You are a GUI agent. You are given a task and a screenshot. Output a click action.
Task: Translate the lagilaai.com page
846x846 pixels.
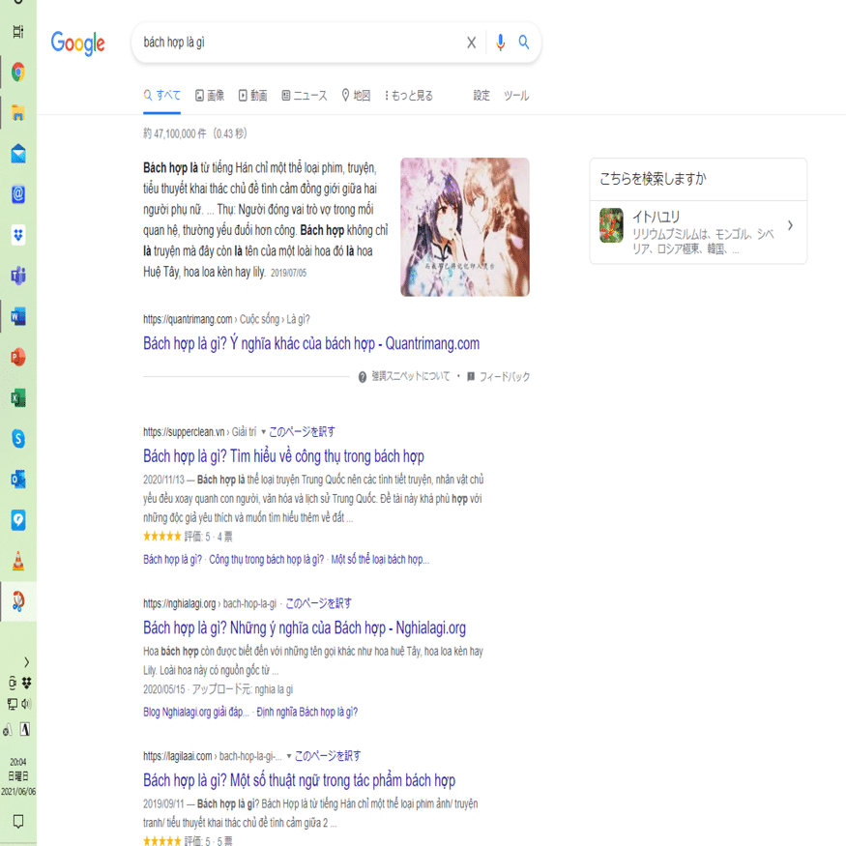pyautogui.click(x=328, y=756)
